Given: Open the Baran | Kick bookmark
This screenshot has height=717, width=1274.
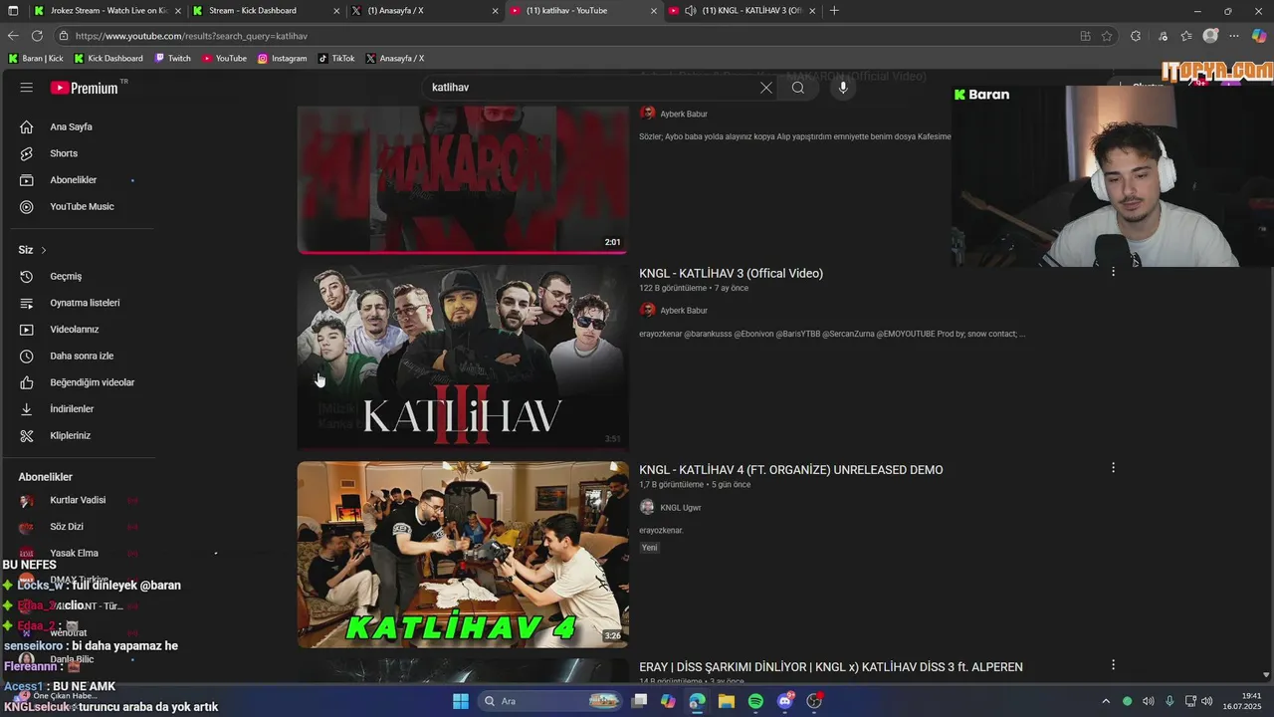Looking at the screenshot, I should [x=36, y=58].
